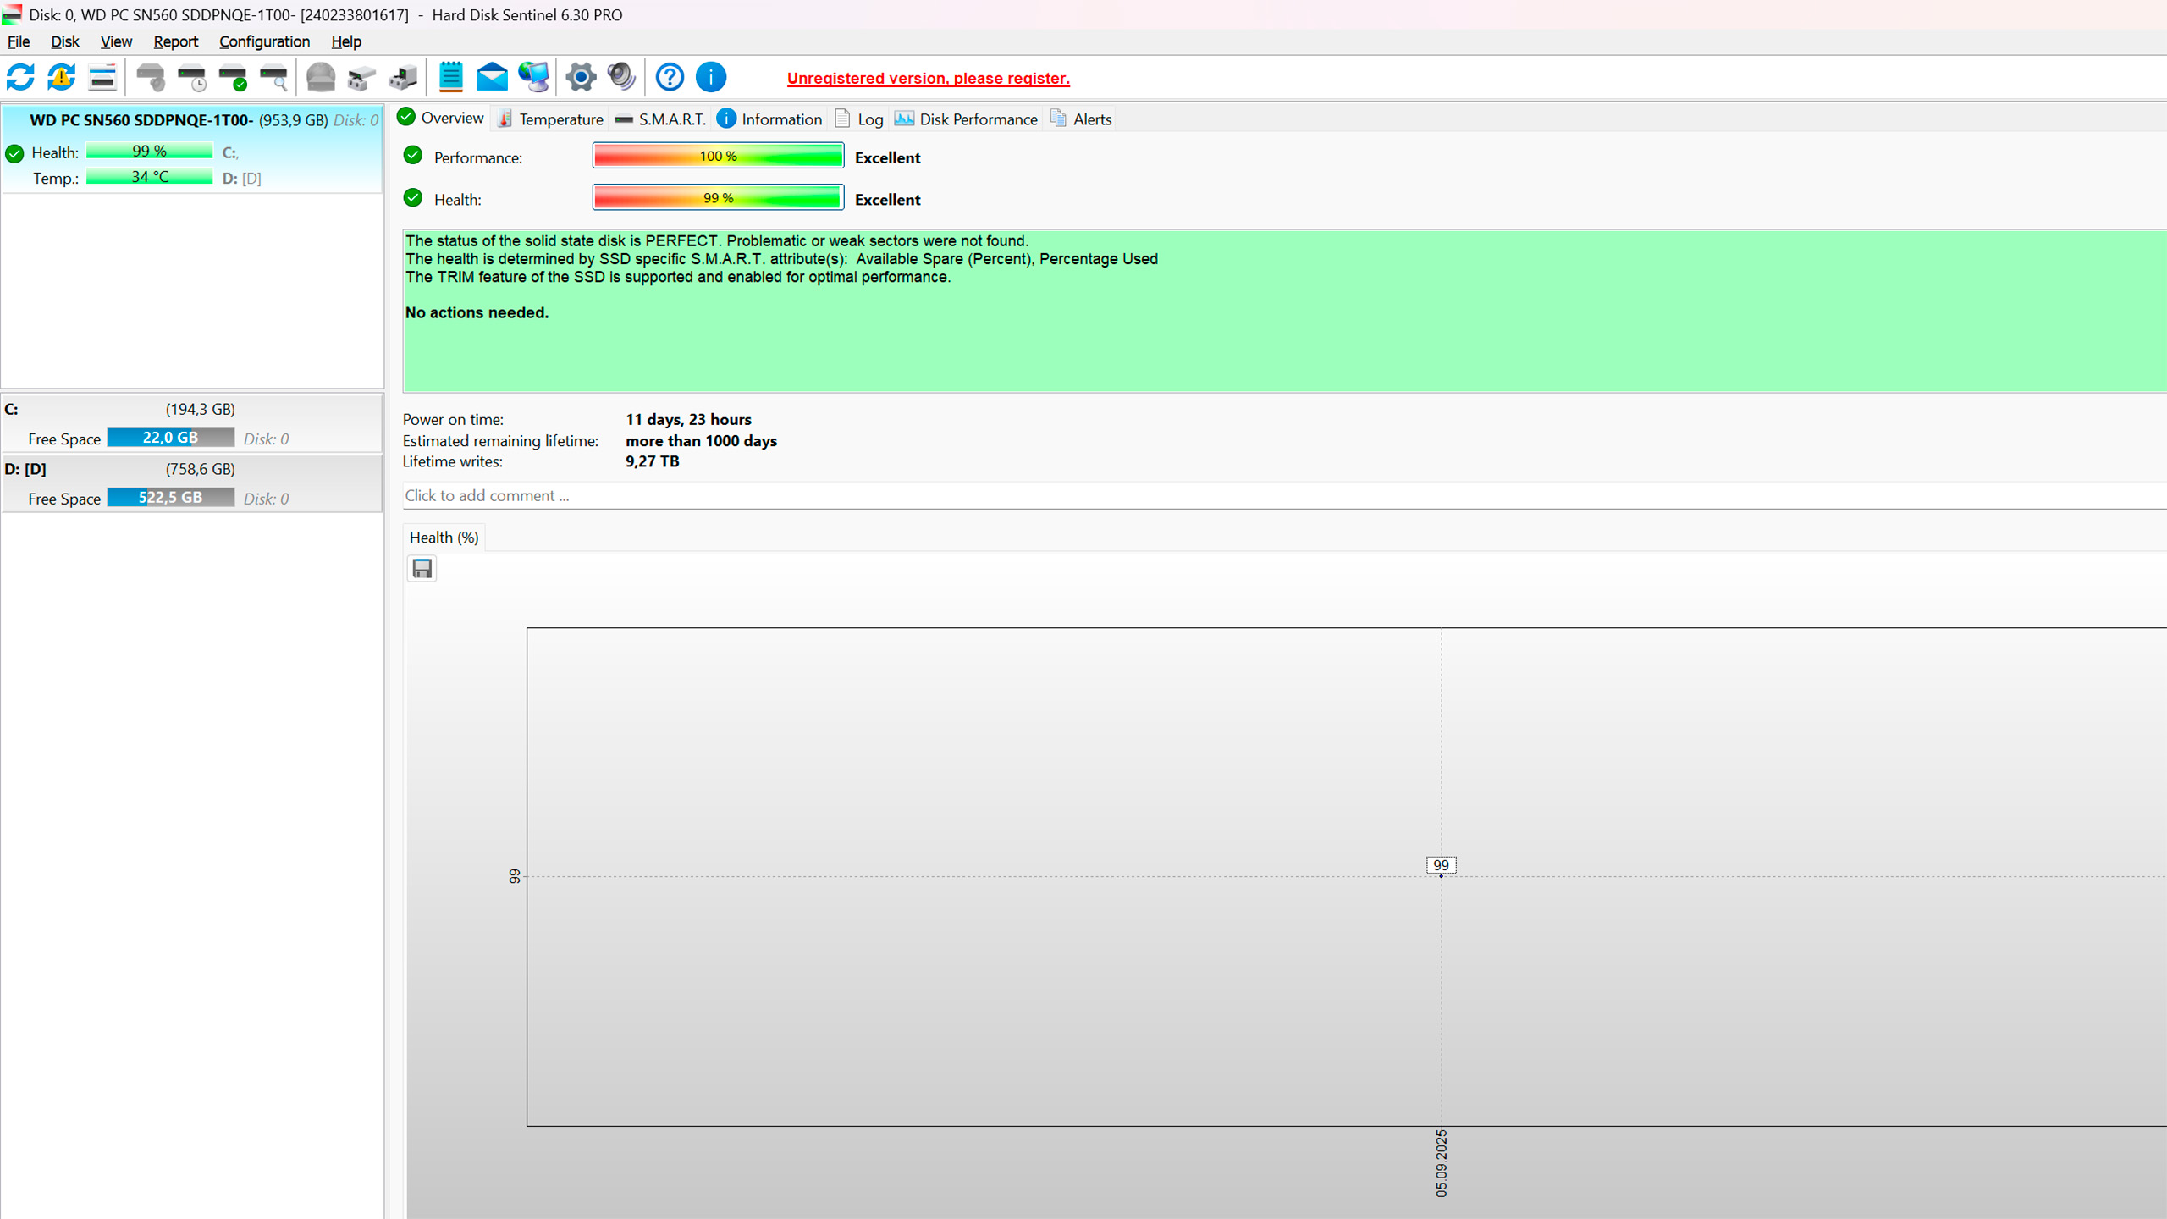2167x1219 pixels.
Task: Switch to the S.M.A.R.T. tab
Action: (660, 119)
